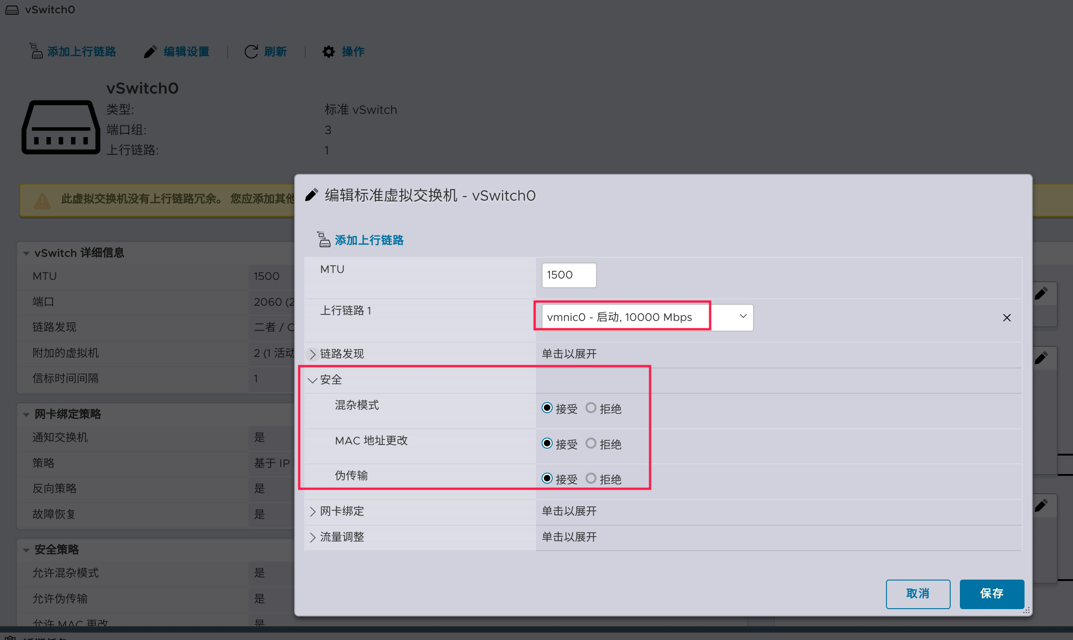Click the add uplink icon in background toolbar

click(36, 51)
